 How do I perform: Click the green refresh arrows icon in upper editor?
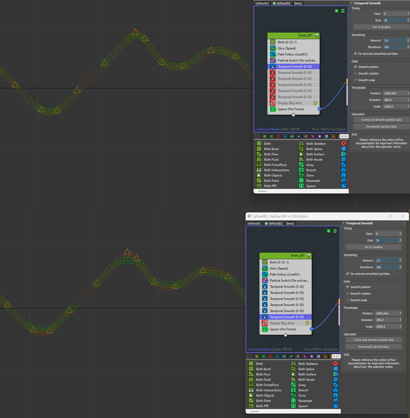click(x=343, y=11)
